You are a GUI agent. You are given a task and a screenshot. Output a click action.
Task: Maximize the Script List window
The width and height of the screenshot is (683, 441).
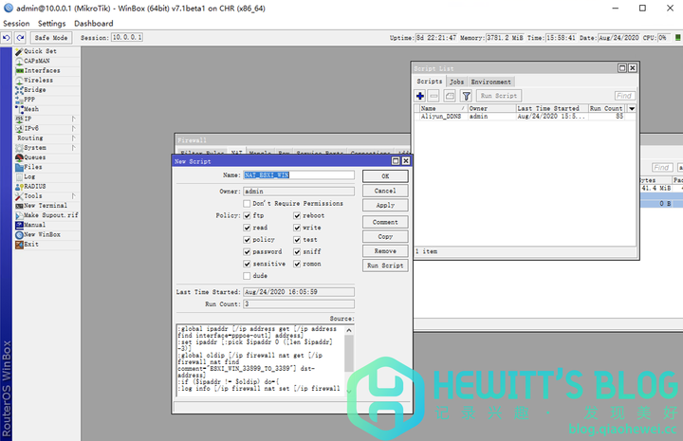pyautogui.click(x=622, y=68)
